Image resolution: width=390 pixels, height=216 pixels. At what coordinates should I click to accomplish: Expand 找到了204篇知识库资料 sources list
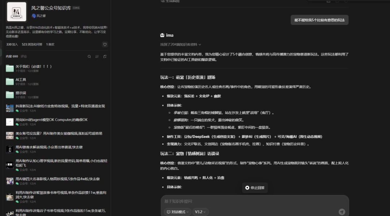(181, 45)
